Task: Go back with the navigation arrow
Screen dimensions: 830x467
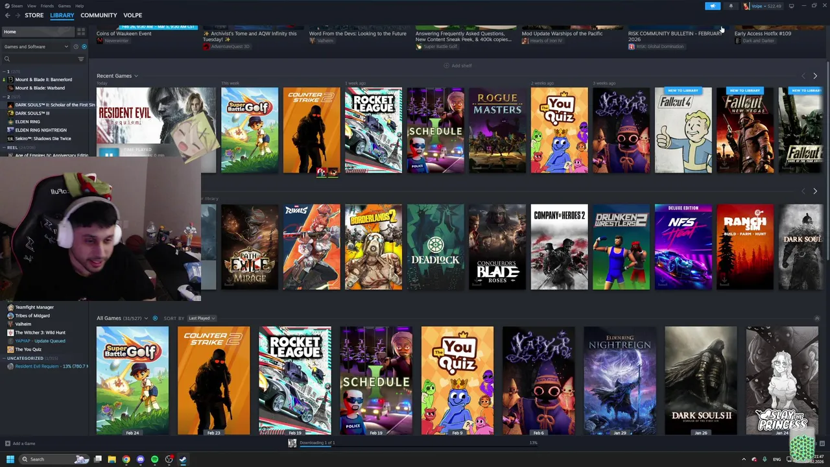Action: point(8,15)
